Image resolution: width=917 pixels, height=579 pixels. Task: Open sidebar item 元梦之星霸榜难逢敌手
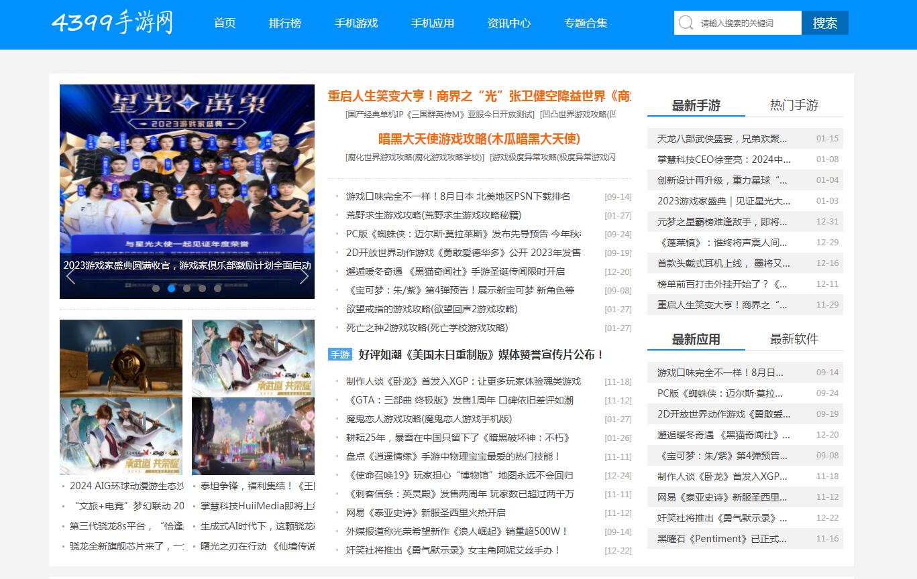[722, 222]
